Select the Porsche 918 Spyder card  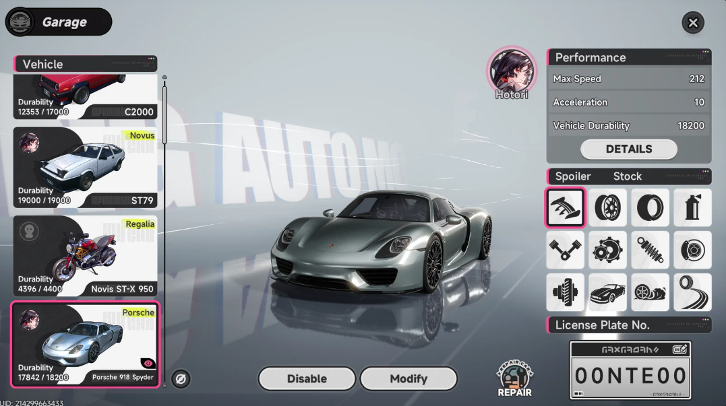coord(85,344)
